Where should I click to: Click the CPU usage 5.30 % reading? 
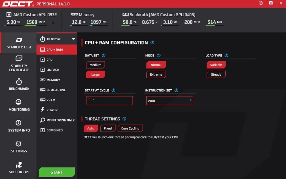(x=13, y=22)
